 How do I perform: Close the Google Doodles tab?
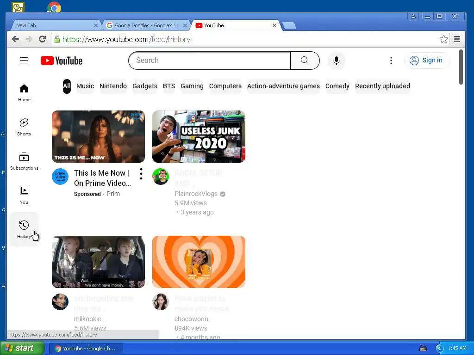[185, 25]
